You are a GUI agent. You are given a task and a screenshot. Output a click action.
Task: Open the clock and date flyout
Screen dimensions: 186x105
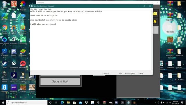coord(176,102)
